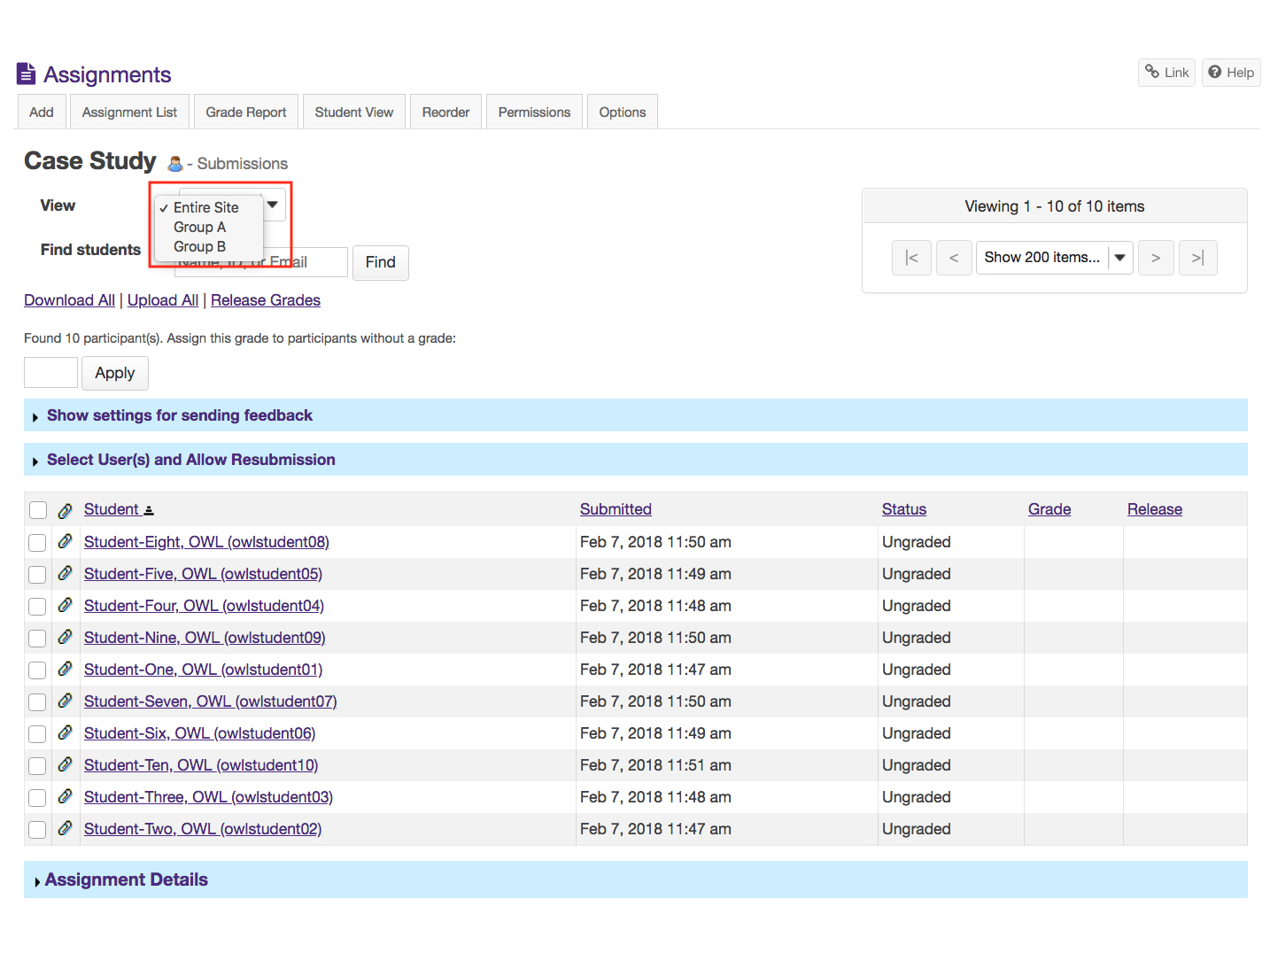Expand the Assignment Details section
Screen dimensions: 1270x953
(126, 879)
